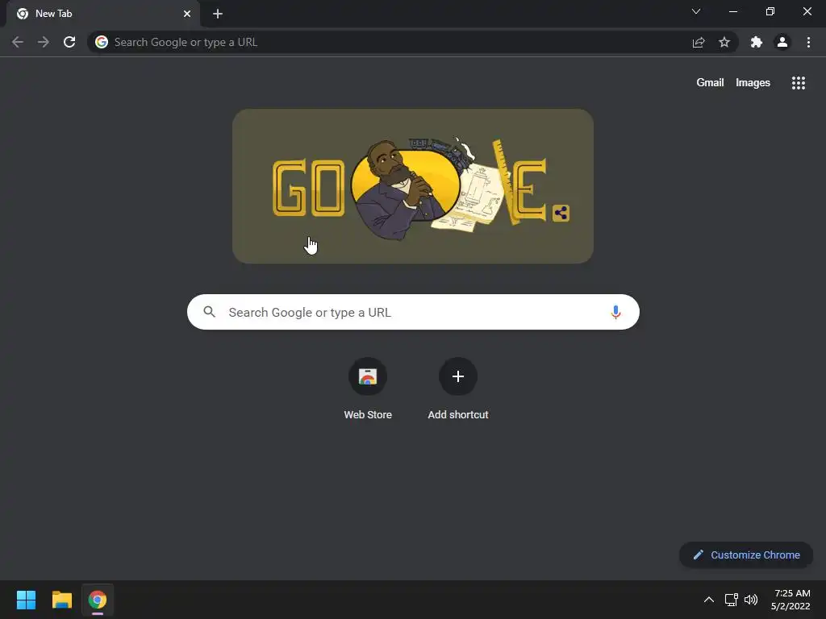Open the Chrome profile avatar
The image size is (826, 619).
[782, 42]
